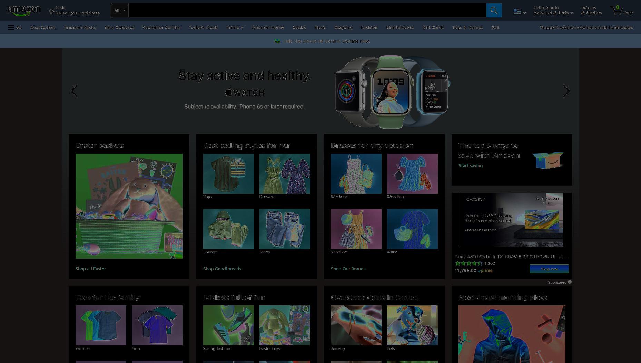Open Fashion in navigation bar
This screenshot has height=363, width=641.
click(x=369, y=27)
